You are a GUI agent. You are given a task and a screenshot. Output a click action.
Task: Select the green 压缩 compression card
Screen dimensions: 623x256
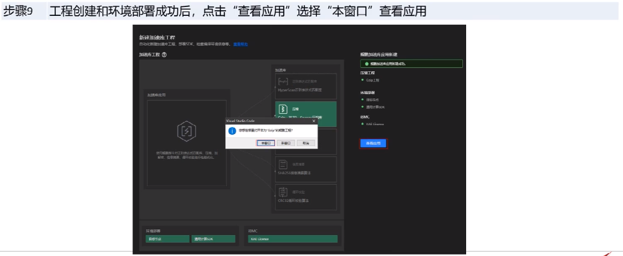pyautogui.click(x=306, y=114)
